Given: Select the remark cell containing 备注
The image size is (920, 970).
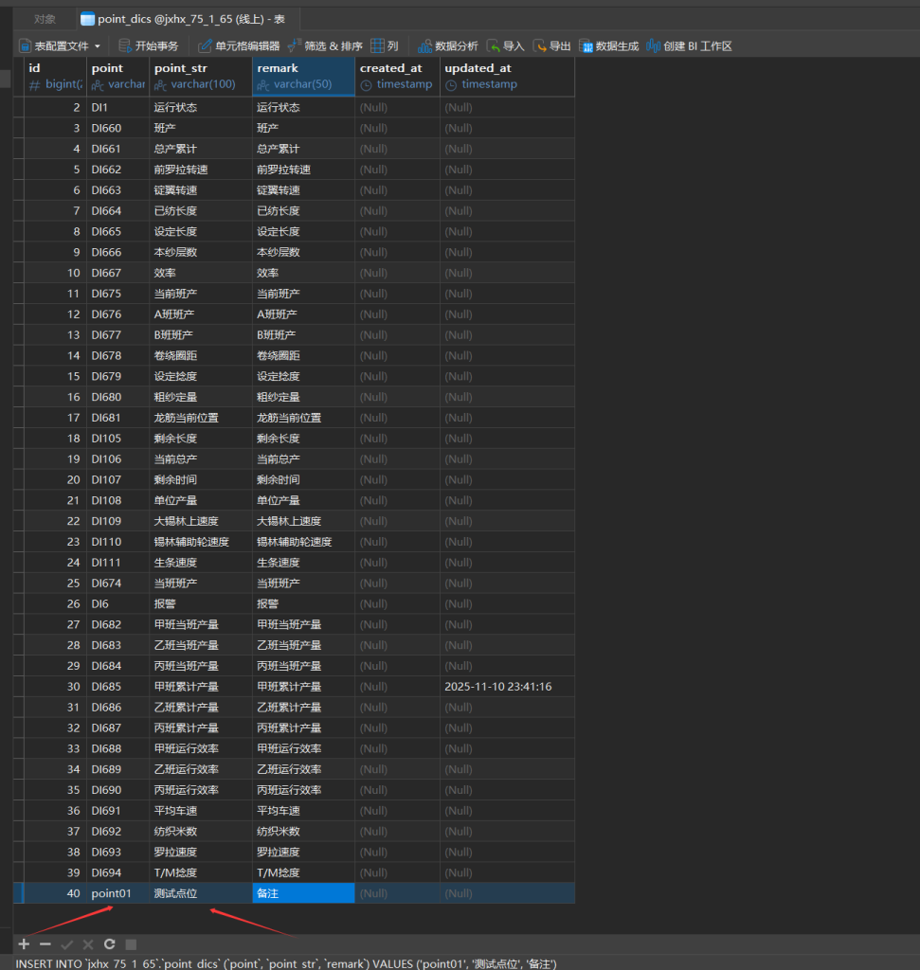Looking at the screenshot, I should [x=303, y=893].
